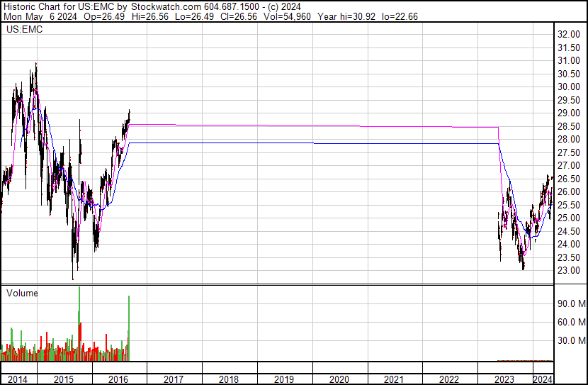This screenshot has height=385, width=588.
Task: Click the 90.0 M volume axis label
Action: point(572,303)
